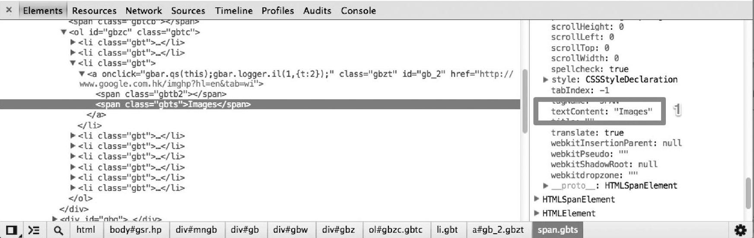Expand the __proto__ HTMLSpanElement entry

tap(545, 185)
